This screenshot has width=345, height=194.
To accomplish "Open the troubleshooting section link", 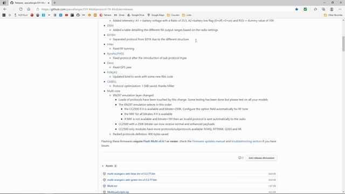I will pos(246,141).
